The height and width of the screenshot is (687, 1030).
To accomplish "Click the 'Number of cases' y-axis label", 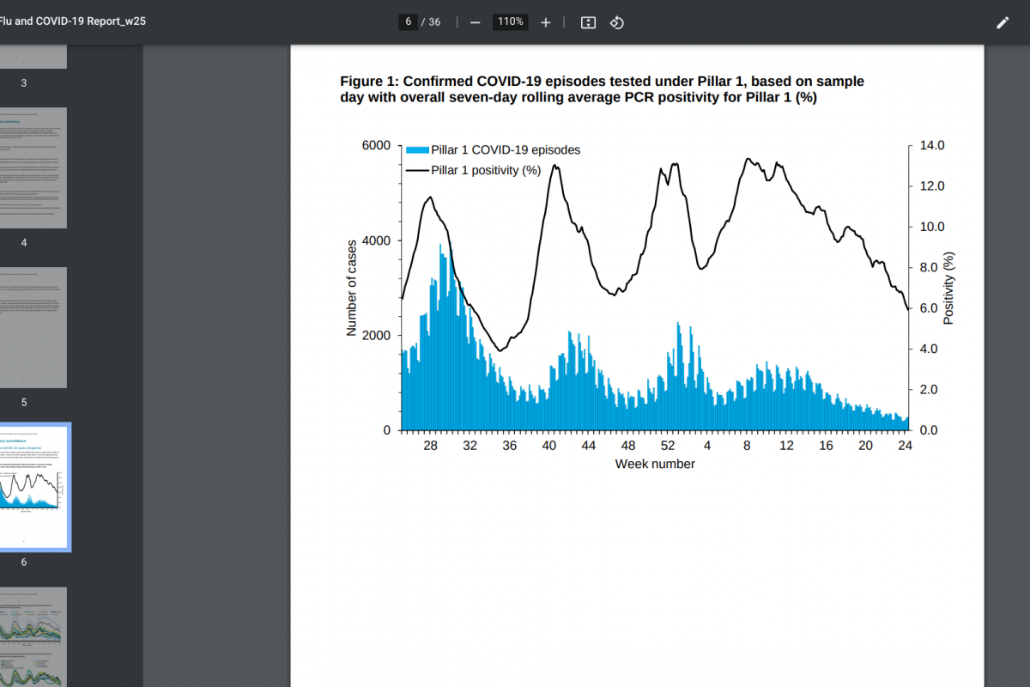I will click(351, 288).
